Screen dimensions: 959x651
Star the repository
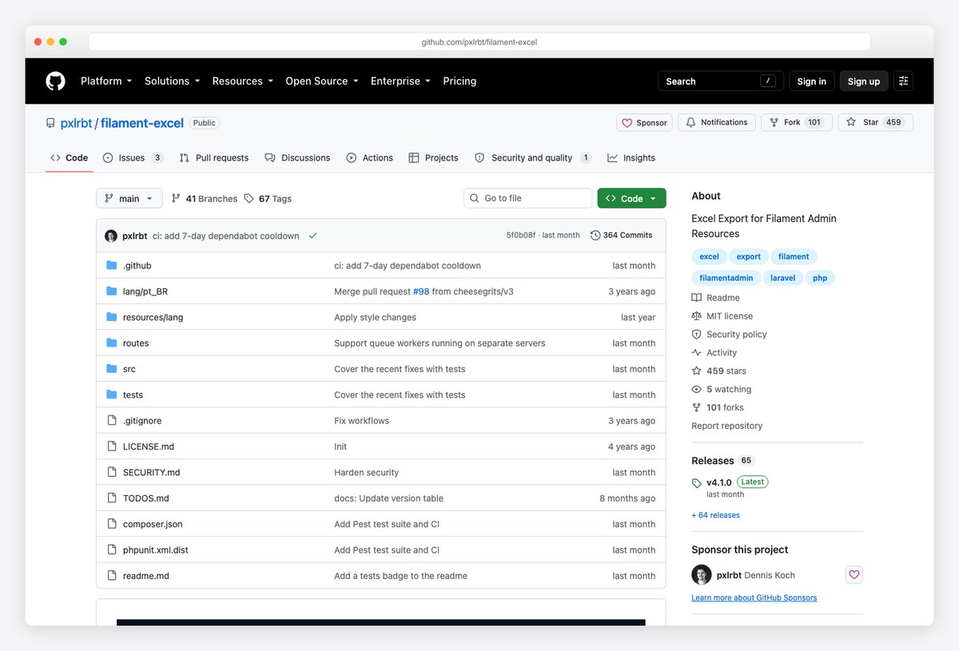coord(876,122)
